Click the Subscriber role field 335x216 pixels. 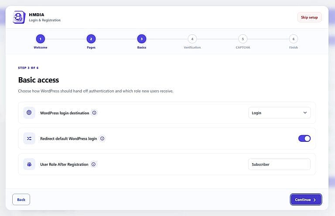[279, 165]
